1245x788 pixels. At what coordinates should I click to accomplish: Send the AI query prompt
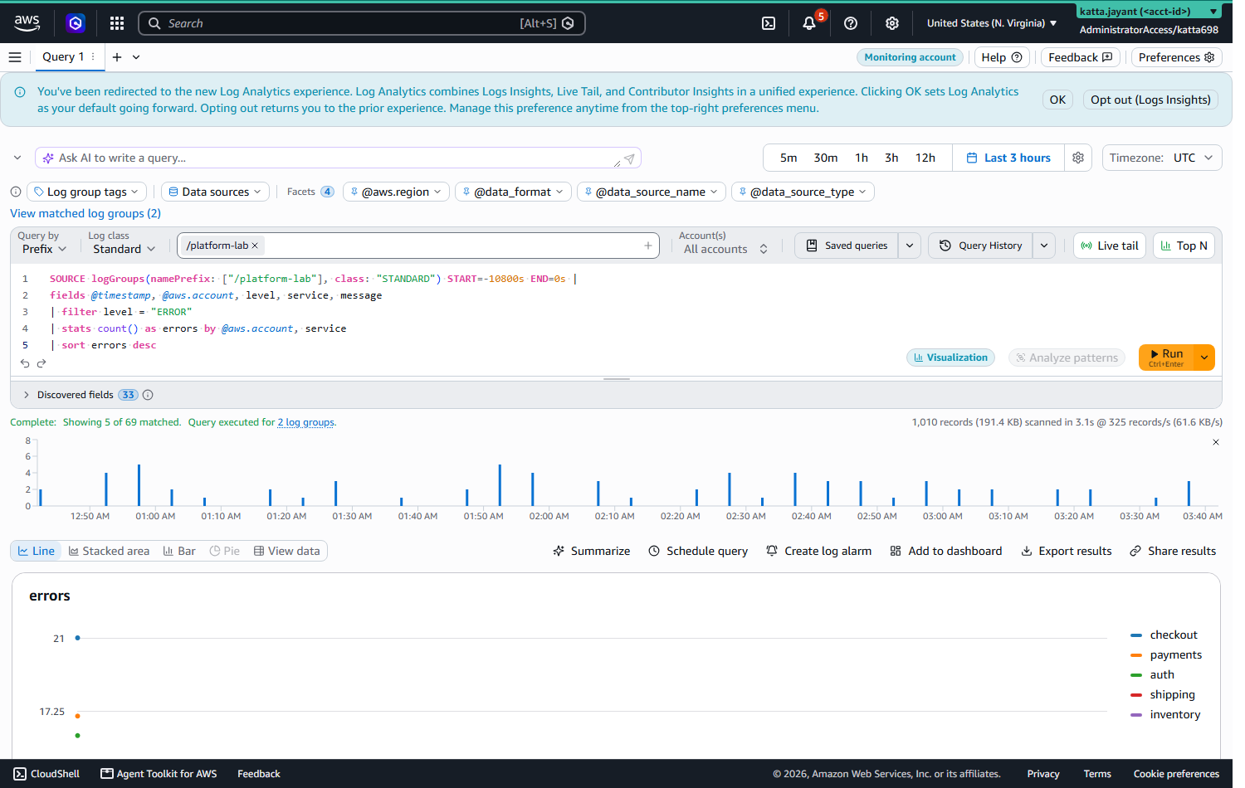(x=629, y=158)
